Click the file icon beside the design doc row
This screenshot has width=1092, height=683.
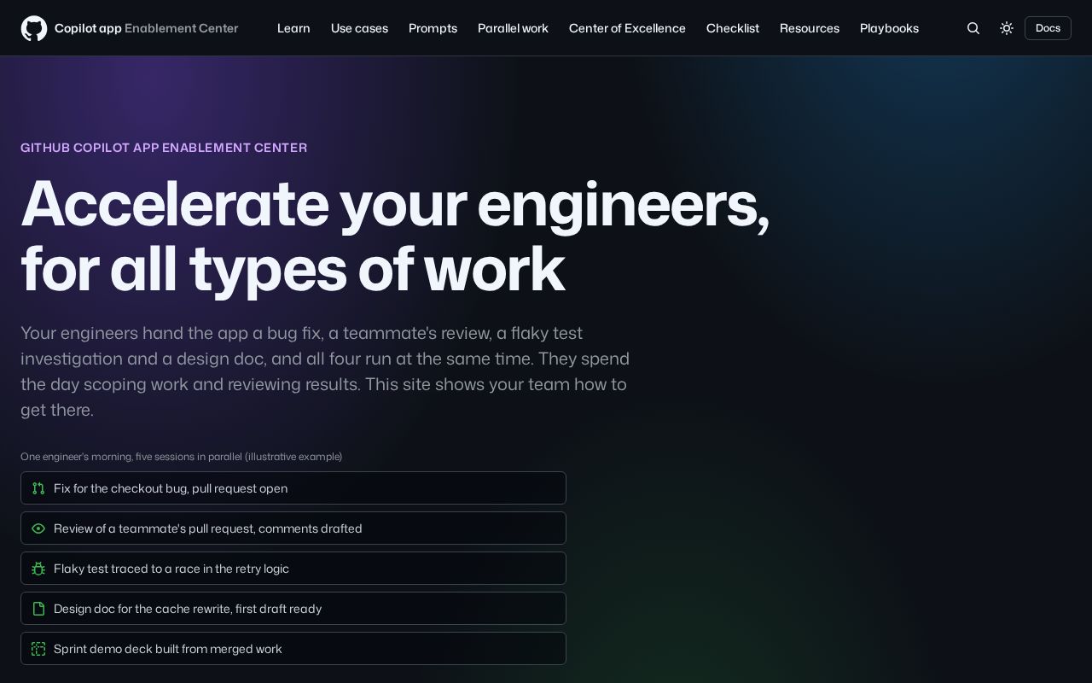[38, 609]
